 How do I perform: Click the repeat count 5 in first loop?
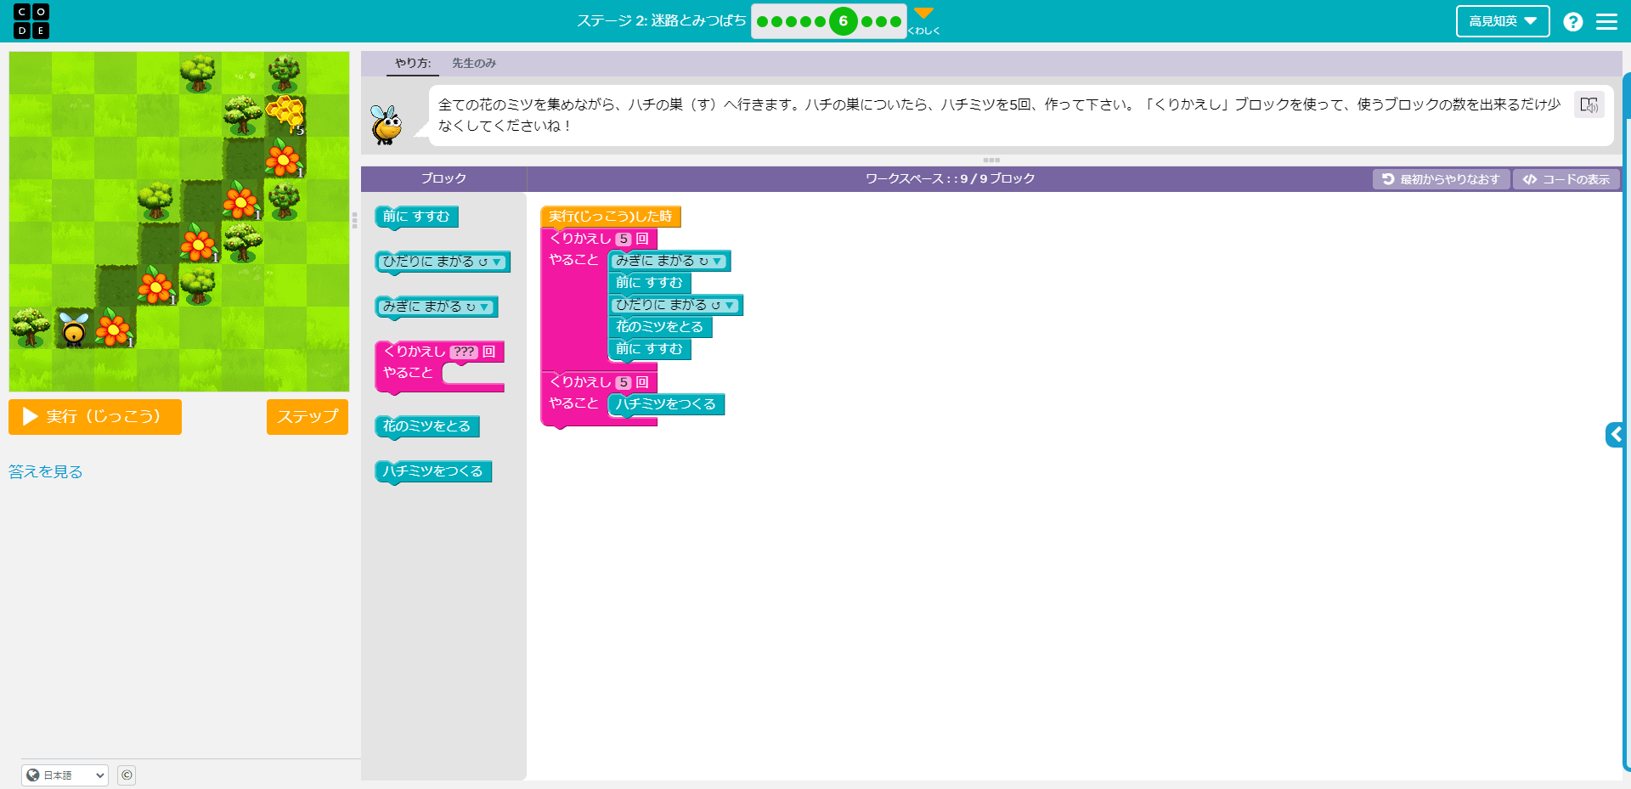(x=624, y=240)
